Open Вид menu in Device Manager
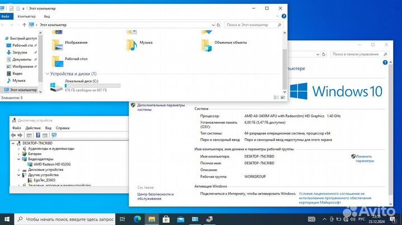The image size is (402, 225). coord(48,128)
